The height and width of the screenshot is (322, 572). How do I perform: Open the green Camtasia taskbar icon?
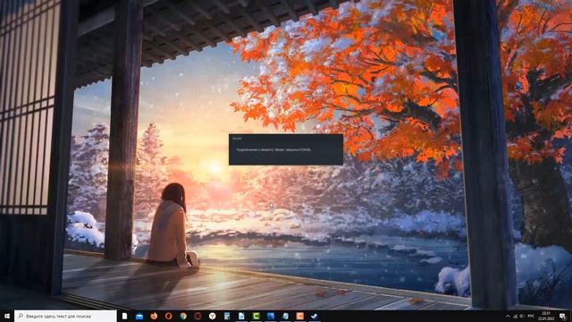coord(257,316)
